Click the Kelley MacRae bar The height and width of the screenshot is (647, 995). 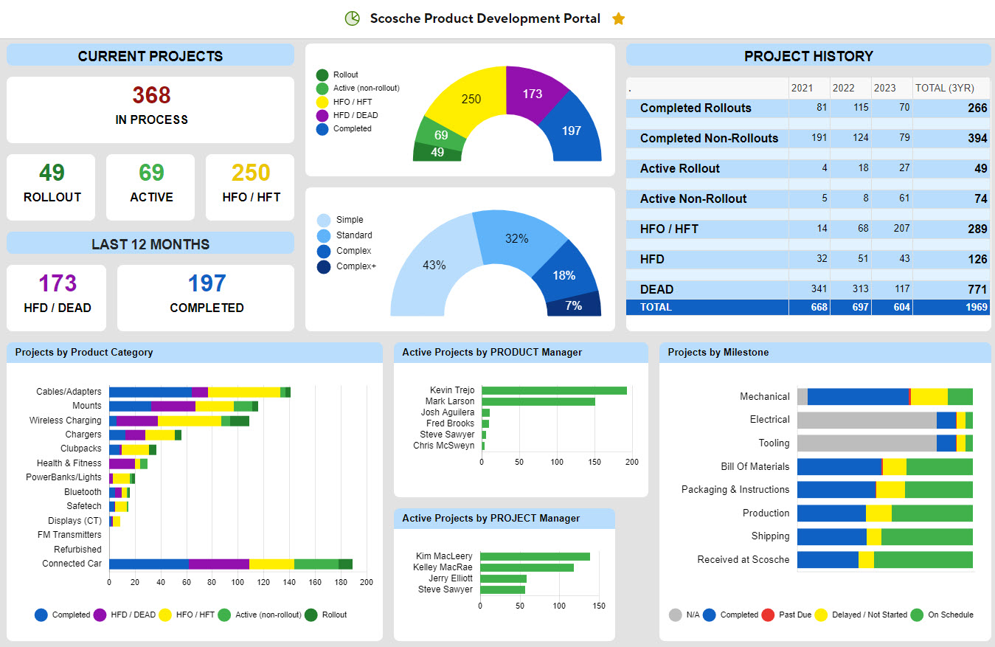click(x=527, y=567)
